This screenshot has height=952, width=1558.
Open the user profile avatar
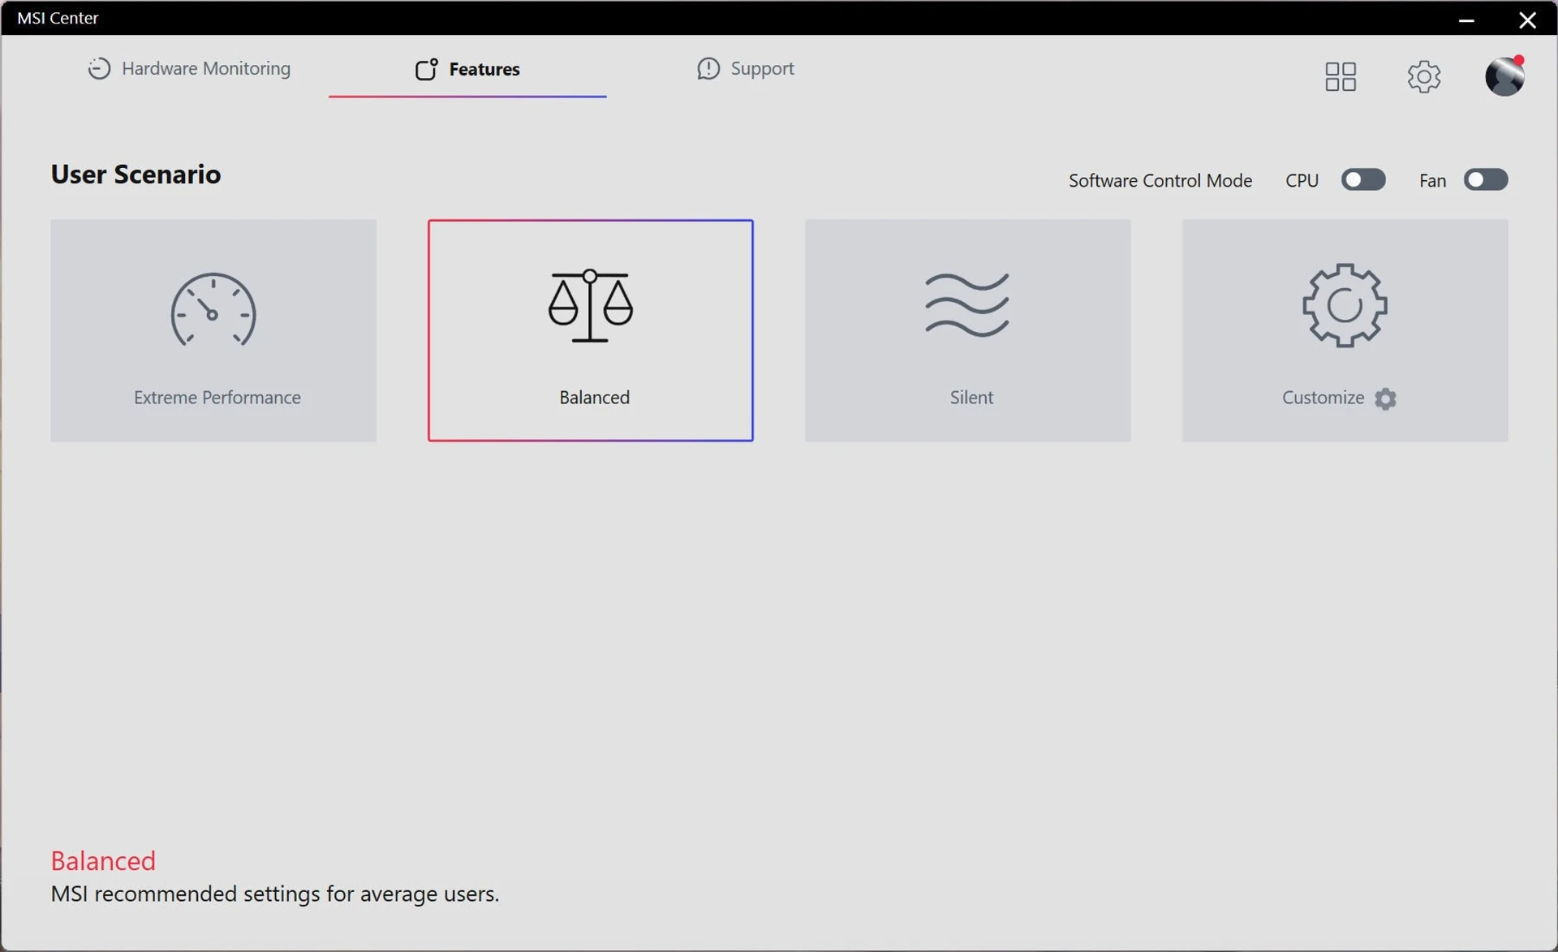[1504, 76]
